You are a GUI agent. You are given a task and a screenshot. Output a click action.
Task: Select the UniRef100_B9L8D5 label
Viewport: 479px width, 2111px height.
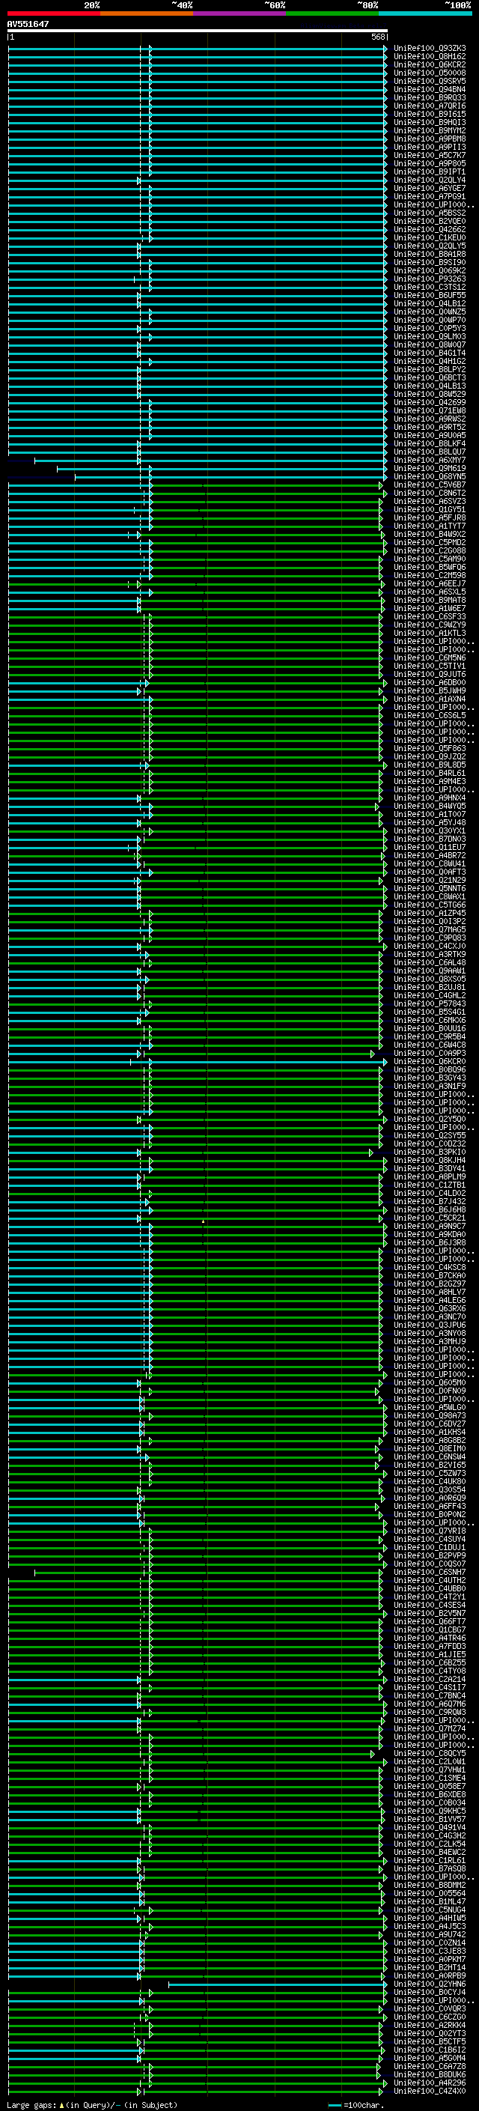(430, 765)
